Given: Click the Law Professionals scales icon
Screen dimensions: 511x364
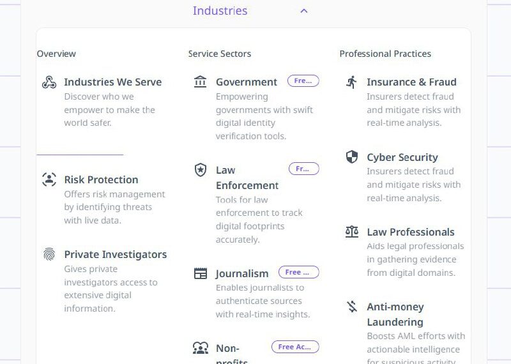Looking at the screenshot, I should tap(352, 232).
